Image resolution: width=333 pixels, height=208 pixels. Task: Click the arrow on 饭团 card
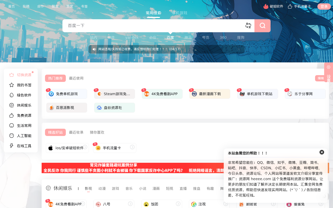point(178,204)
